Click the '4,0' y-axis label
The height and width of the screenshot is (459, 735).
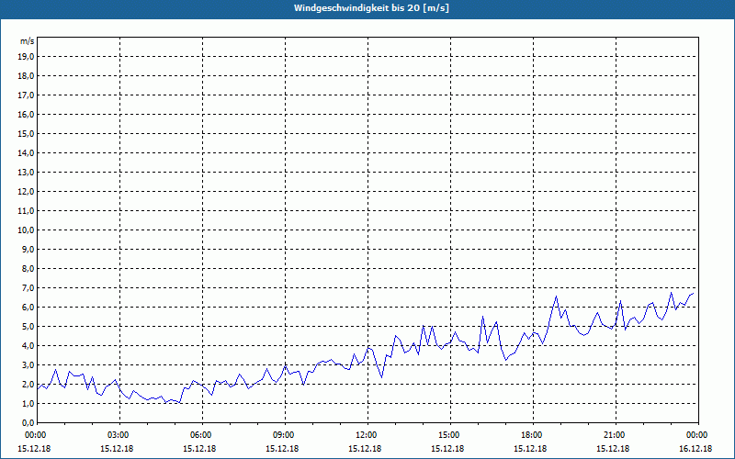[28, 346]
